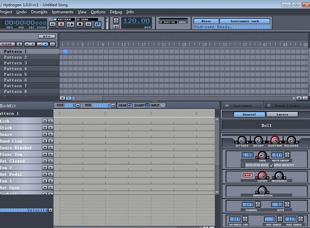Select the song editor draw mode pencil
The height and width of the screenshot is (228, 310).
click(x=46, y=44)
